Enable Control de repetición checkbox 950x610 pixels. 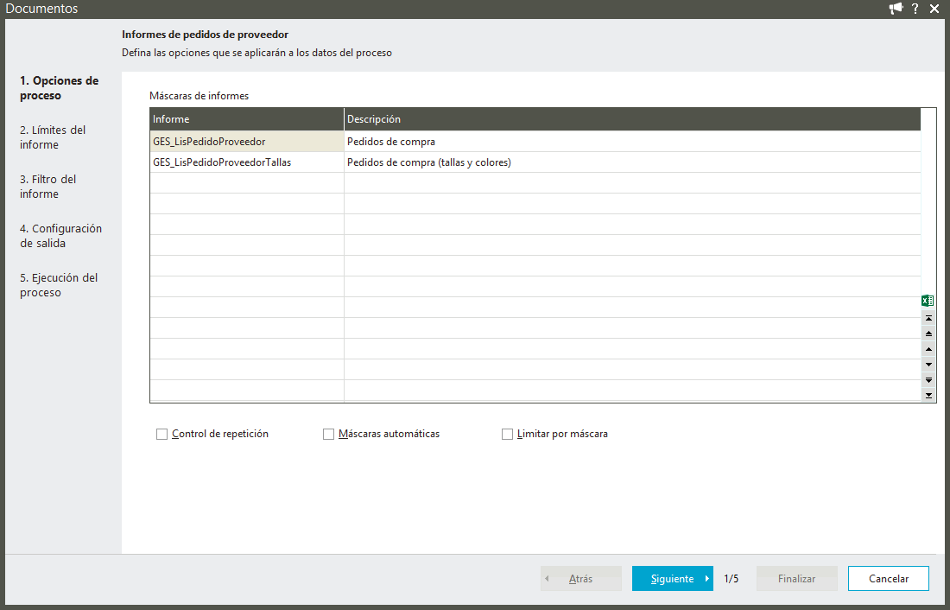(161, 434)
